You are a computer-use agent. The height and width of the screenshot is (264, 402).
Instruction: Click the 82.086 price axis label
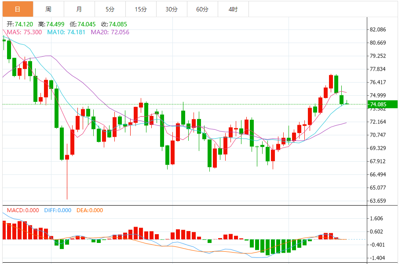pos(378,30)
